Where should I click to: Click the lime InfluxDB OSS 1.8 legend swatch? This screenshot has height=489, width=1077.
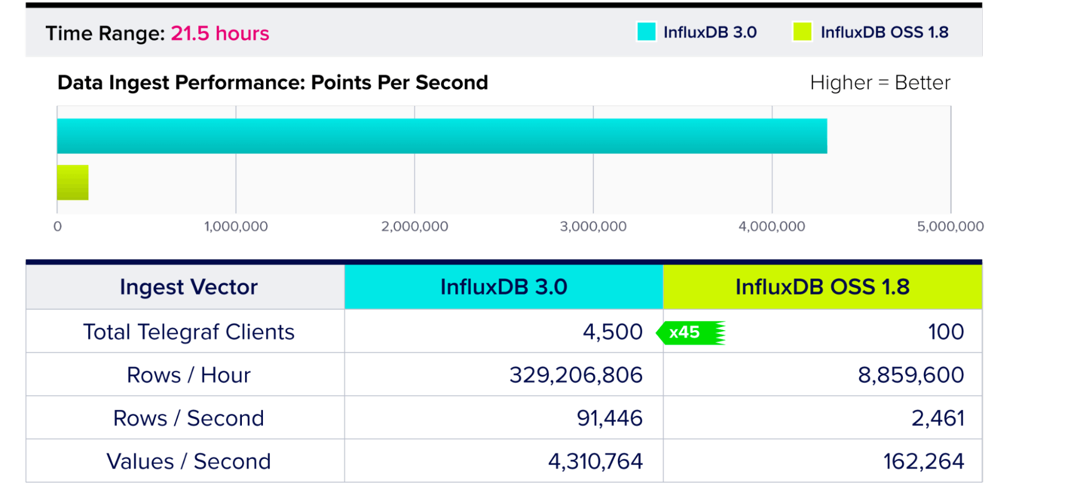[x=802, y=32]
